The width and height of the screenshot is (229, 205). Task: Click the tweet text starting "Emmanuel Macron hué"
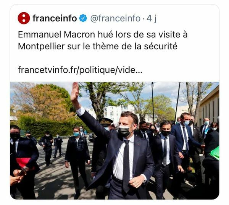point(103,41)
